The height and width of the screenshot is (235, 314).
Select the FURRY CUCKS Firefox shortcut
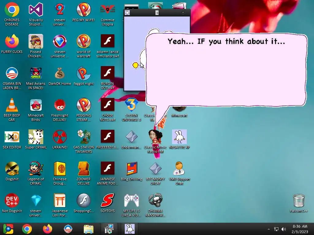(x=12, y=44)
